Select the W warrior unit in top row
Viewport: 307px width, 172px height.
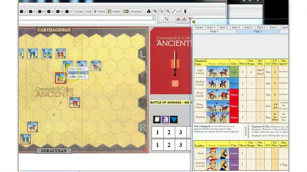tap(33, 54)
